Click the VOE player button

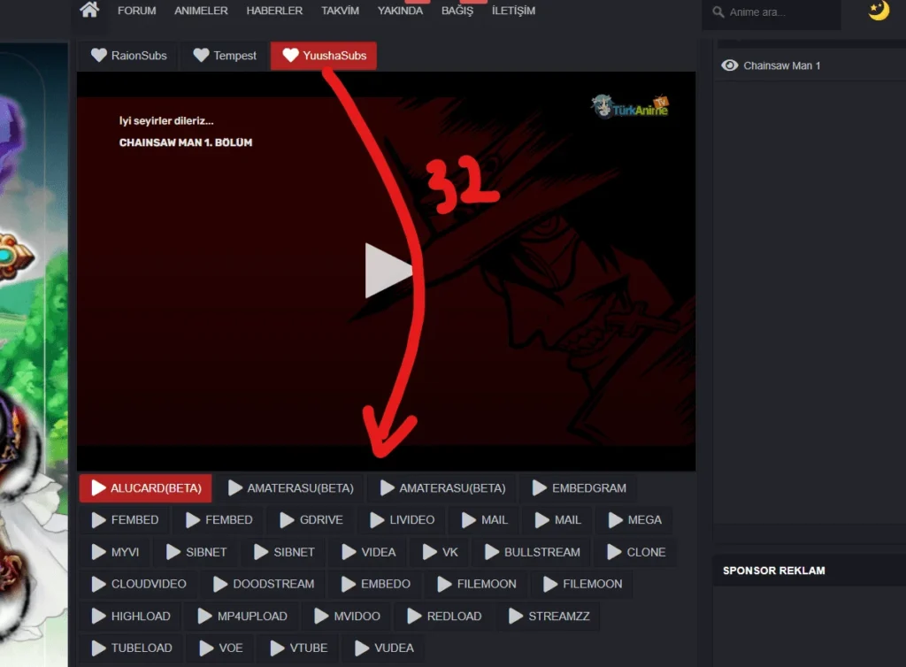(x=220, y=648)
